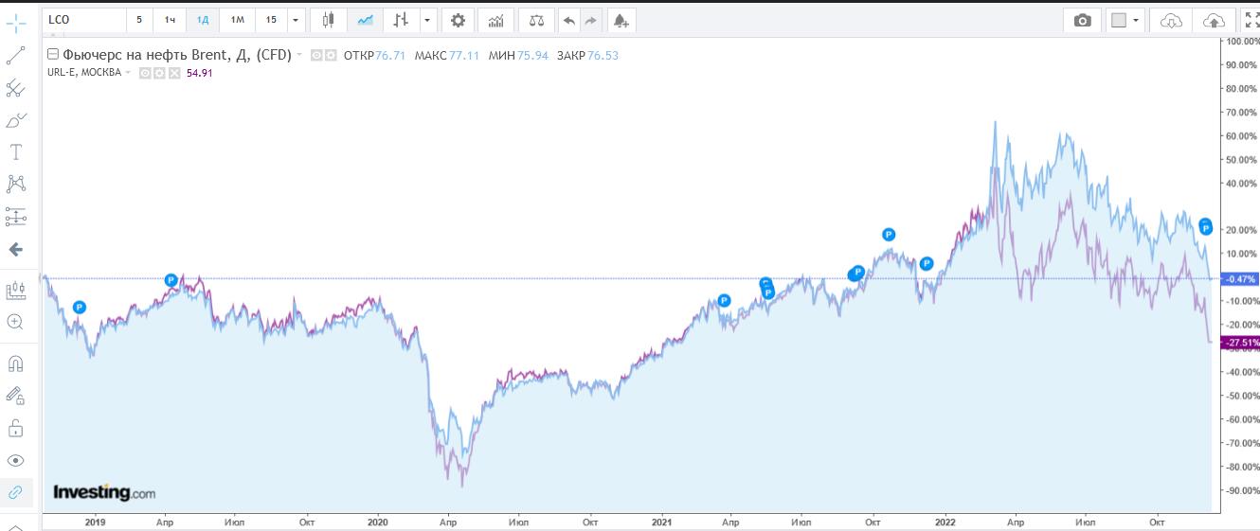Set the 5 minute interval
The width and height of the screenshot is (1260, 531).
tap(139, 19)
